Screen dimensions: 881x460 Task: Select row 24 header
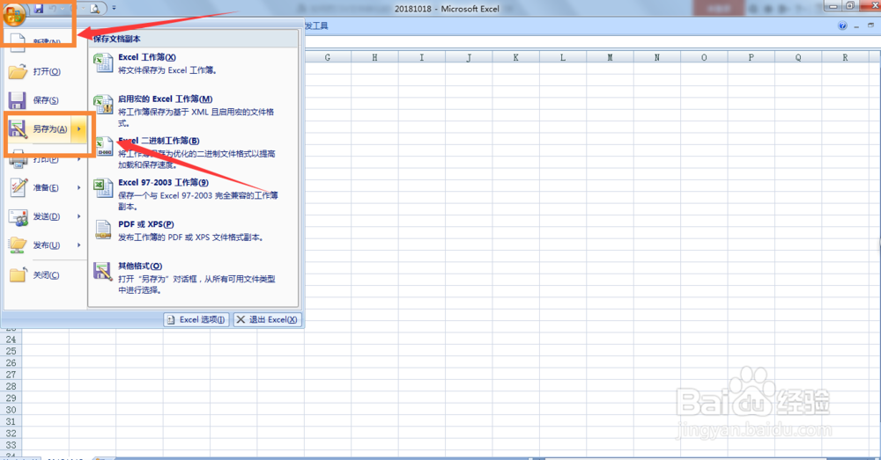pyautogui.click(x=11, y=340)
